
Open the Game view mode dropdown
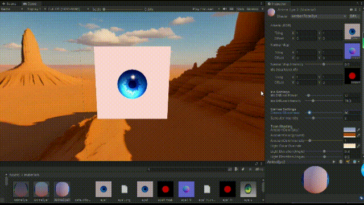tap(12, 9)
